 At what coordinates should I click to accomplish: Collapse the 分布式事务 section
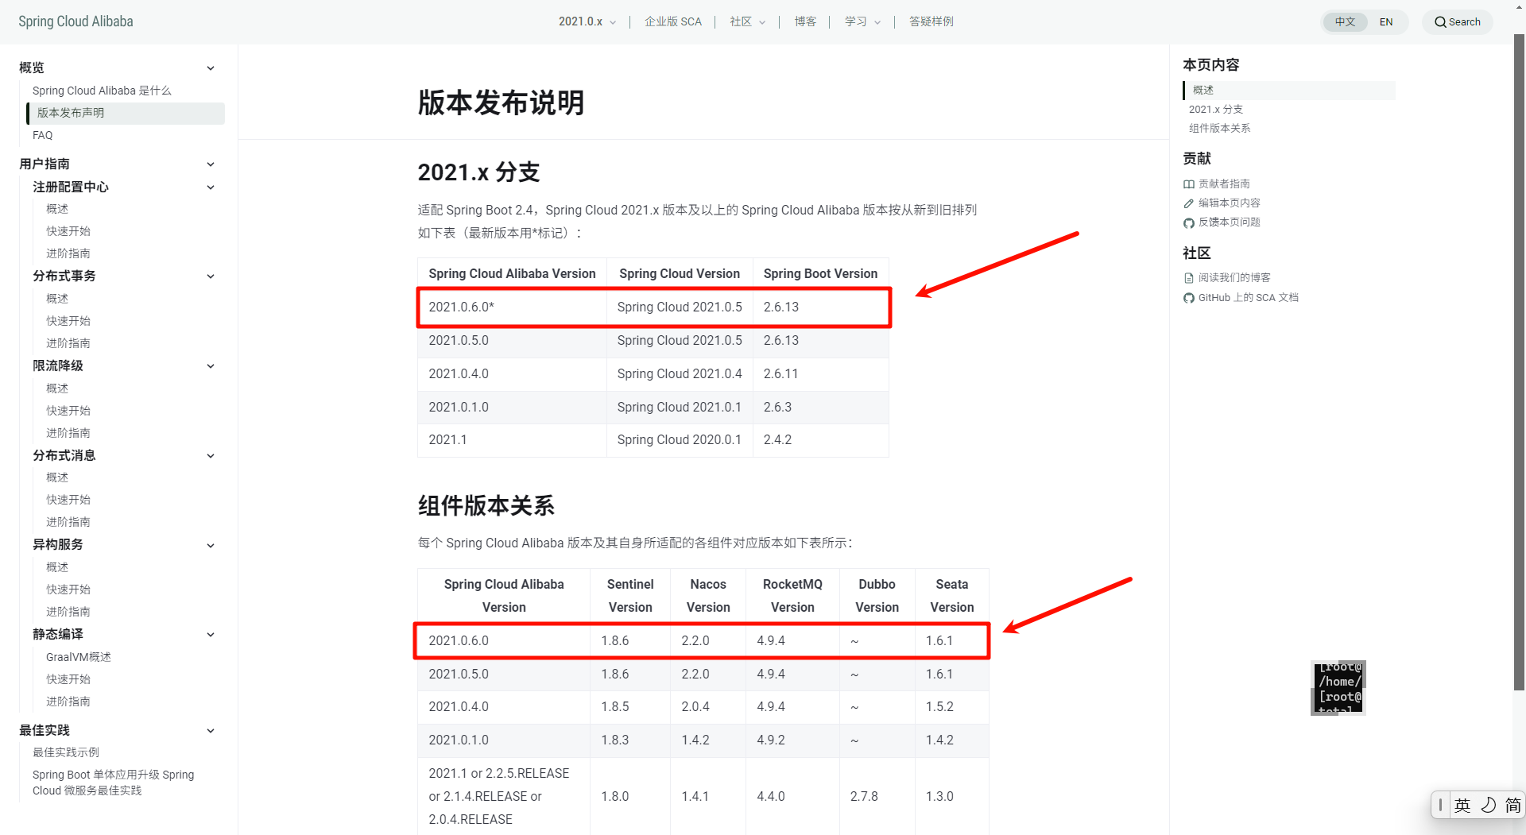click(x=211, y=276)
